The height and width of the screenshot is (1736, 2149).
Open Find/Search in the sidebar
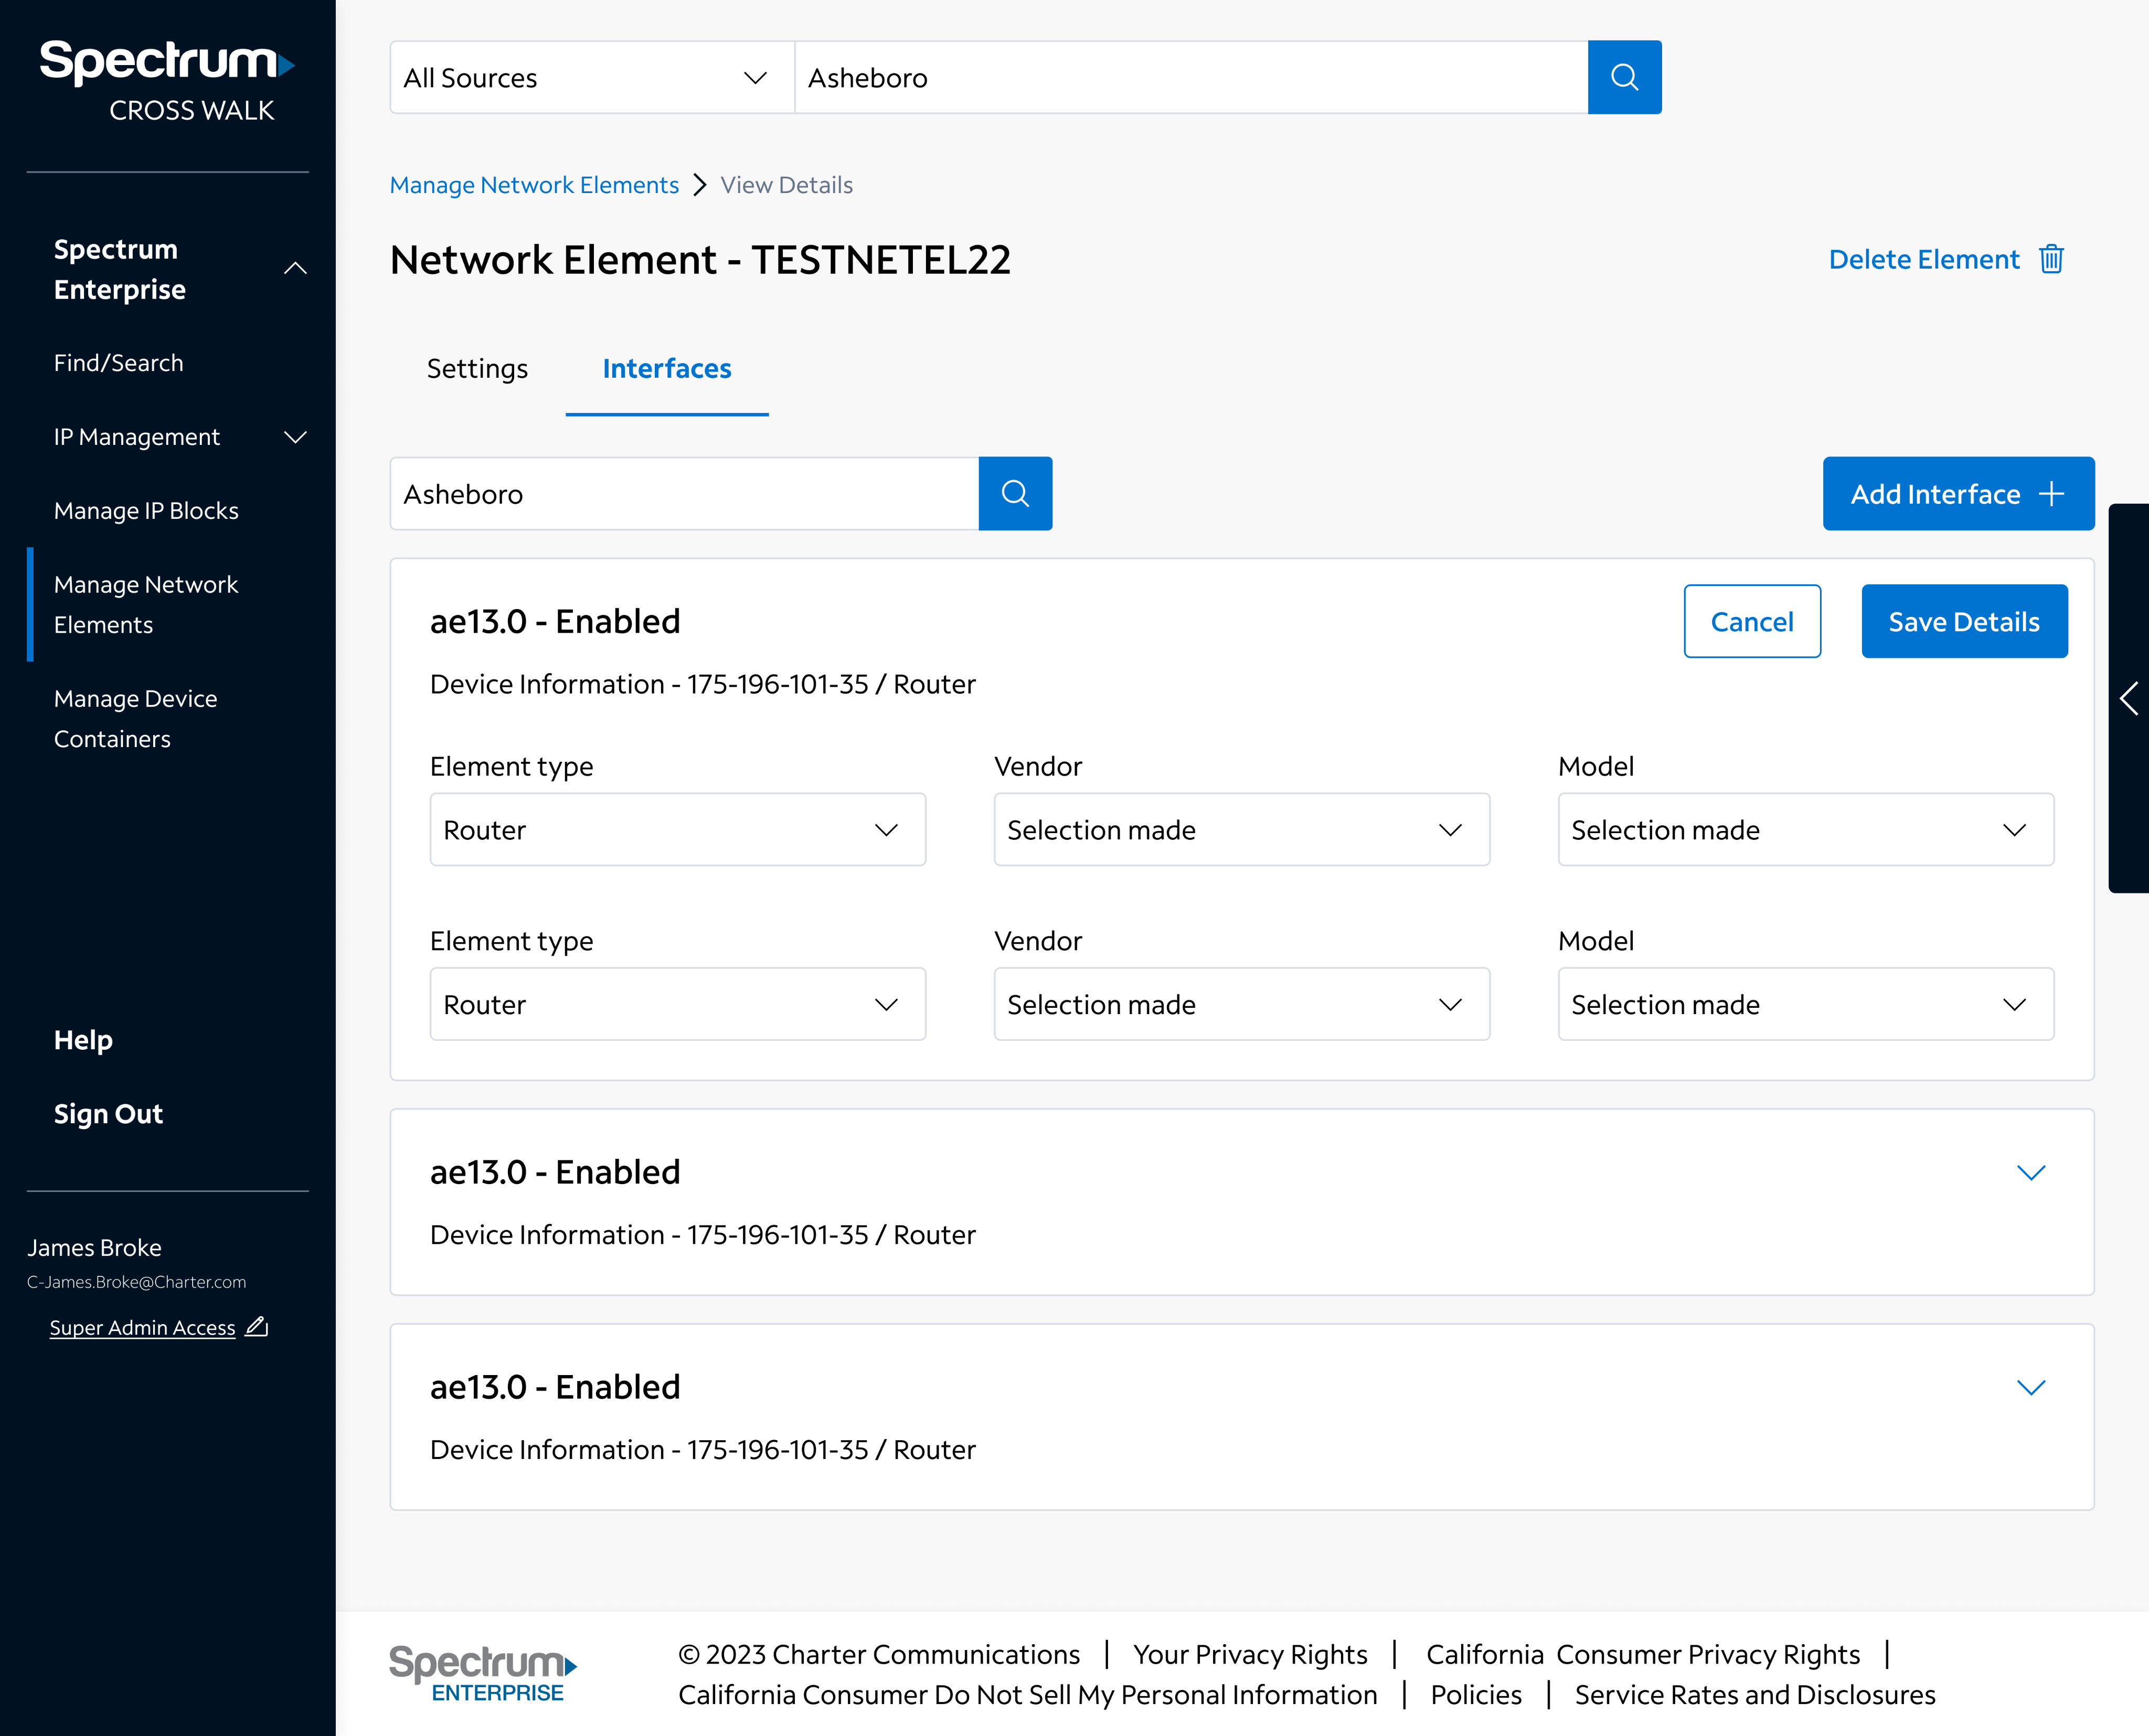[x=119, y=363]
